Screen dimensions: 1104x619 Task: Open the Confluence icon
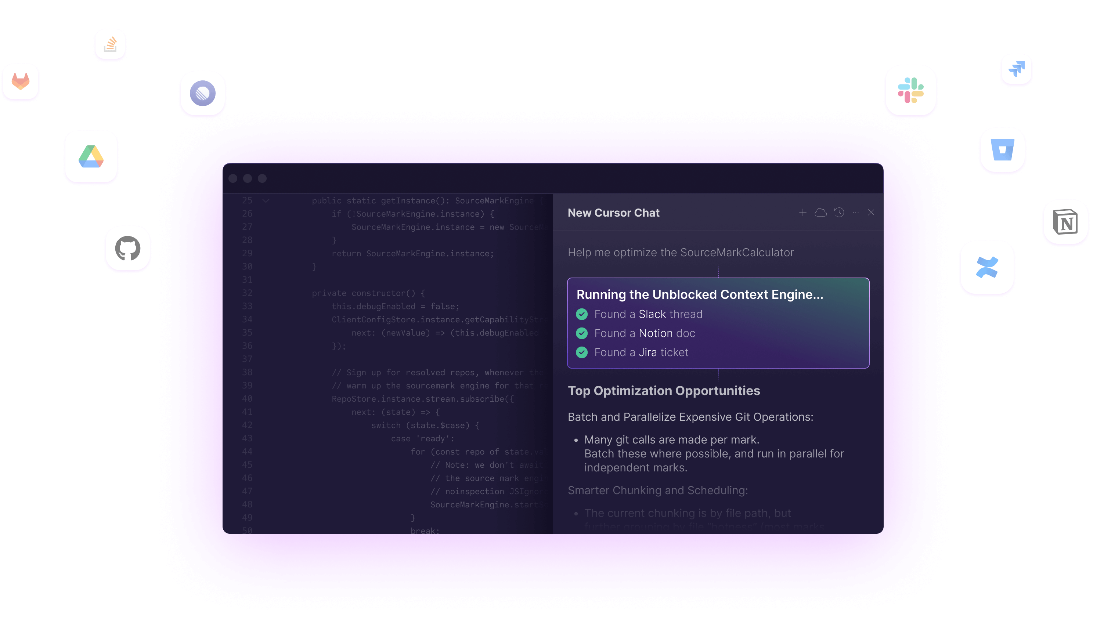click(986, 267)
